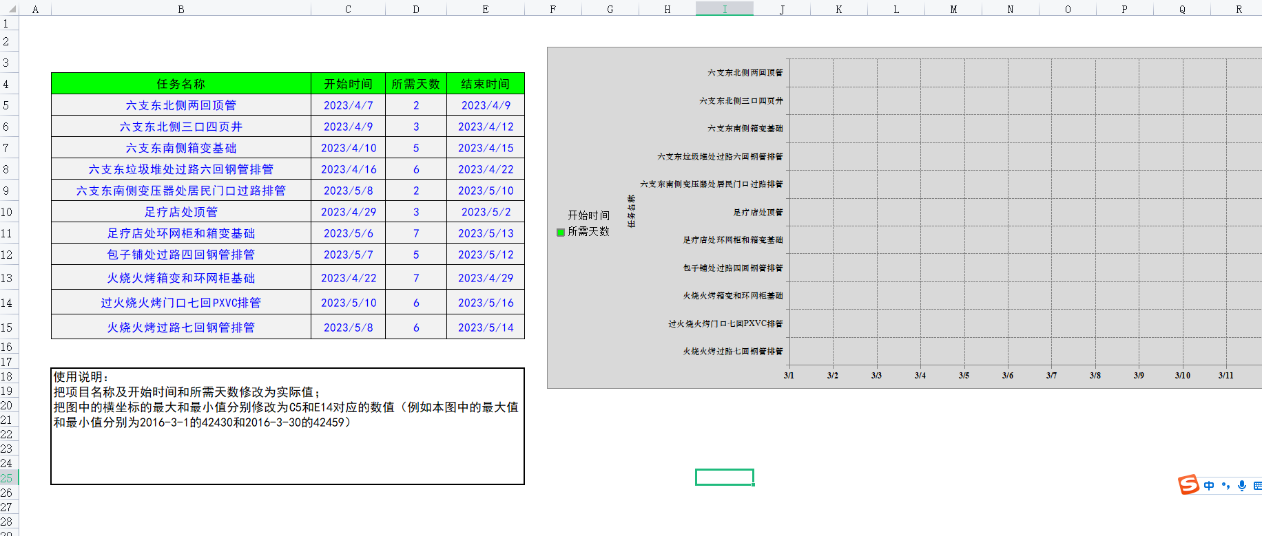This screenshot has width=1262, height=536.
Task: Select row 15 header
Action: (9, 328)
